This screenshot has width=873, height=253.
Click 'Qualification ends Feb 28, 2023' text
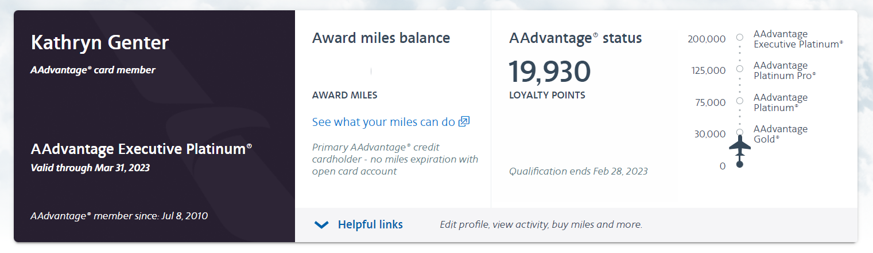(578, 171)
